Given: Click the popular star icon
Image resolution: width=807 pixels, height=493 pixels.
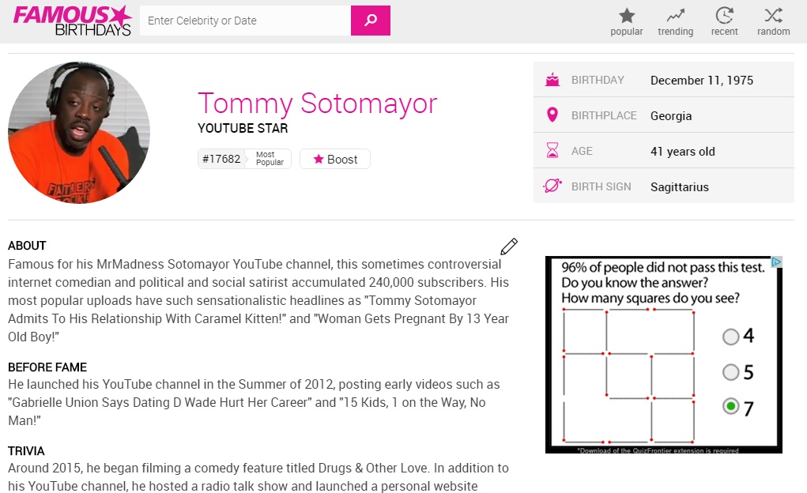Looking at the screenshot, I should coord(626,14).
